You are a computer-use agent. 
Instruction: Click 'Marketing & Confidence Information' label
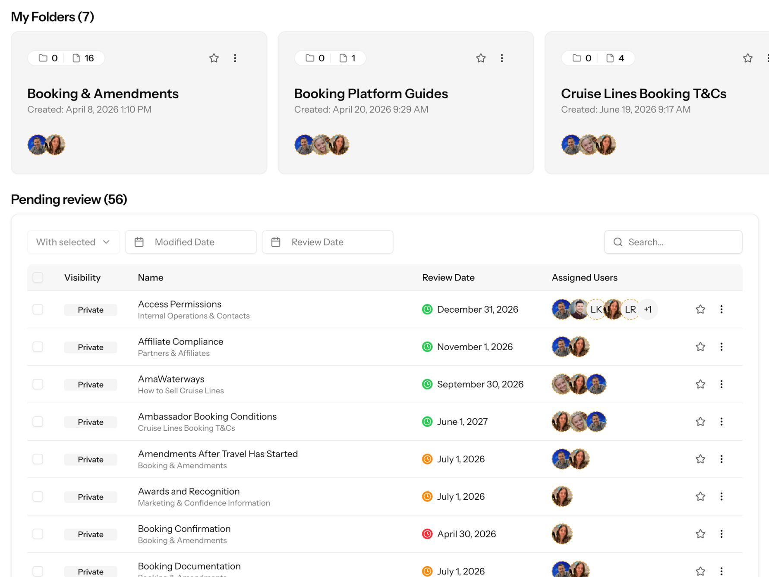(x=204, y=503)
